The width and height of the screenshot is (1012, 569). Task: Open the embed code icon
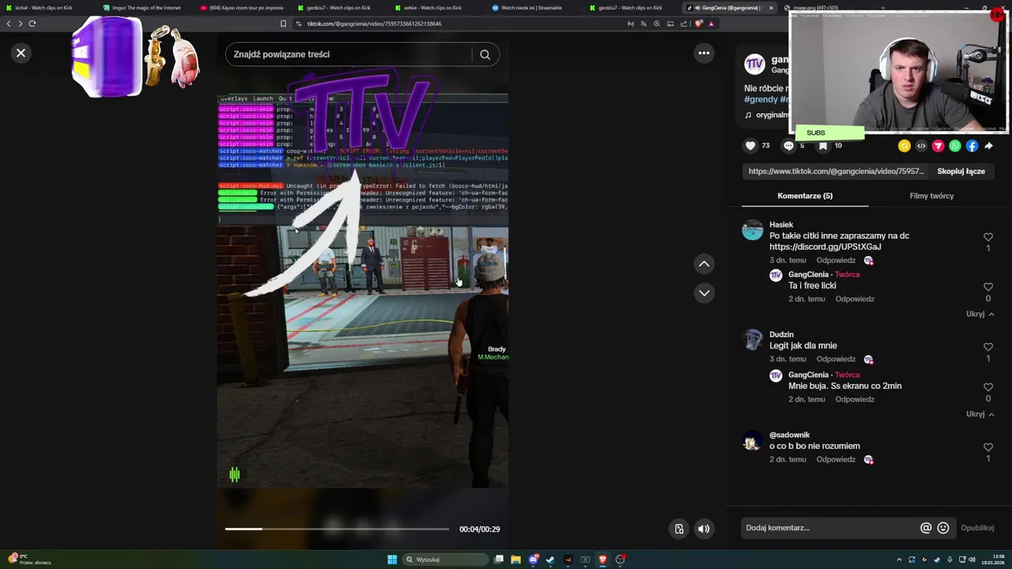[921, 145]
